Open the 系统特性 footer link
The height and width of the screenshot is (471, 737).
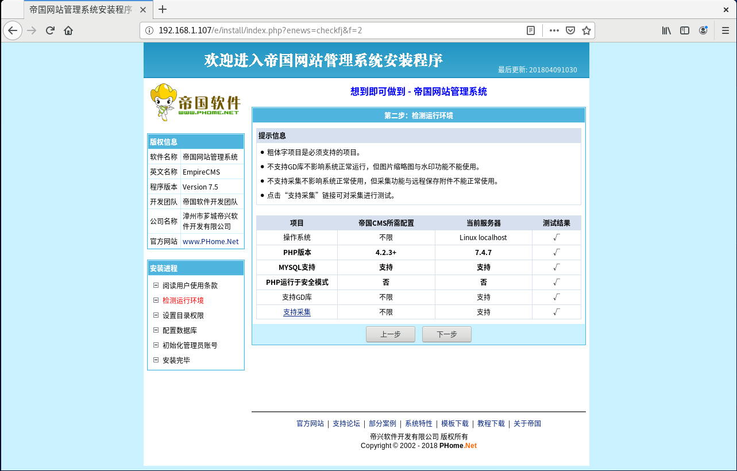click(x=419, y=423)
